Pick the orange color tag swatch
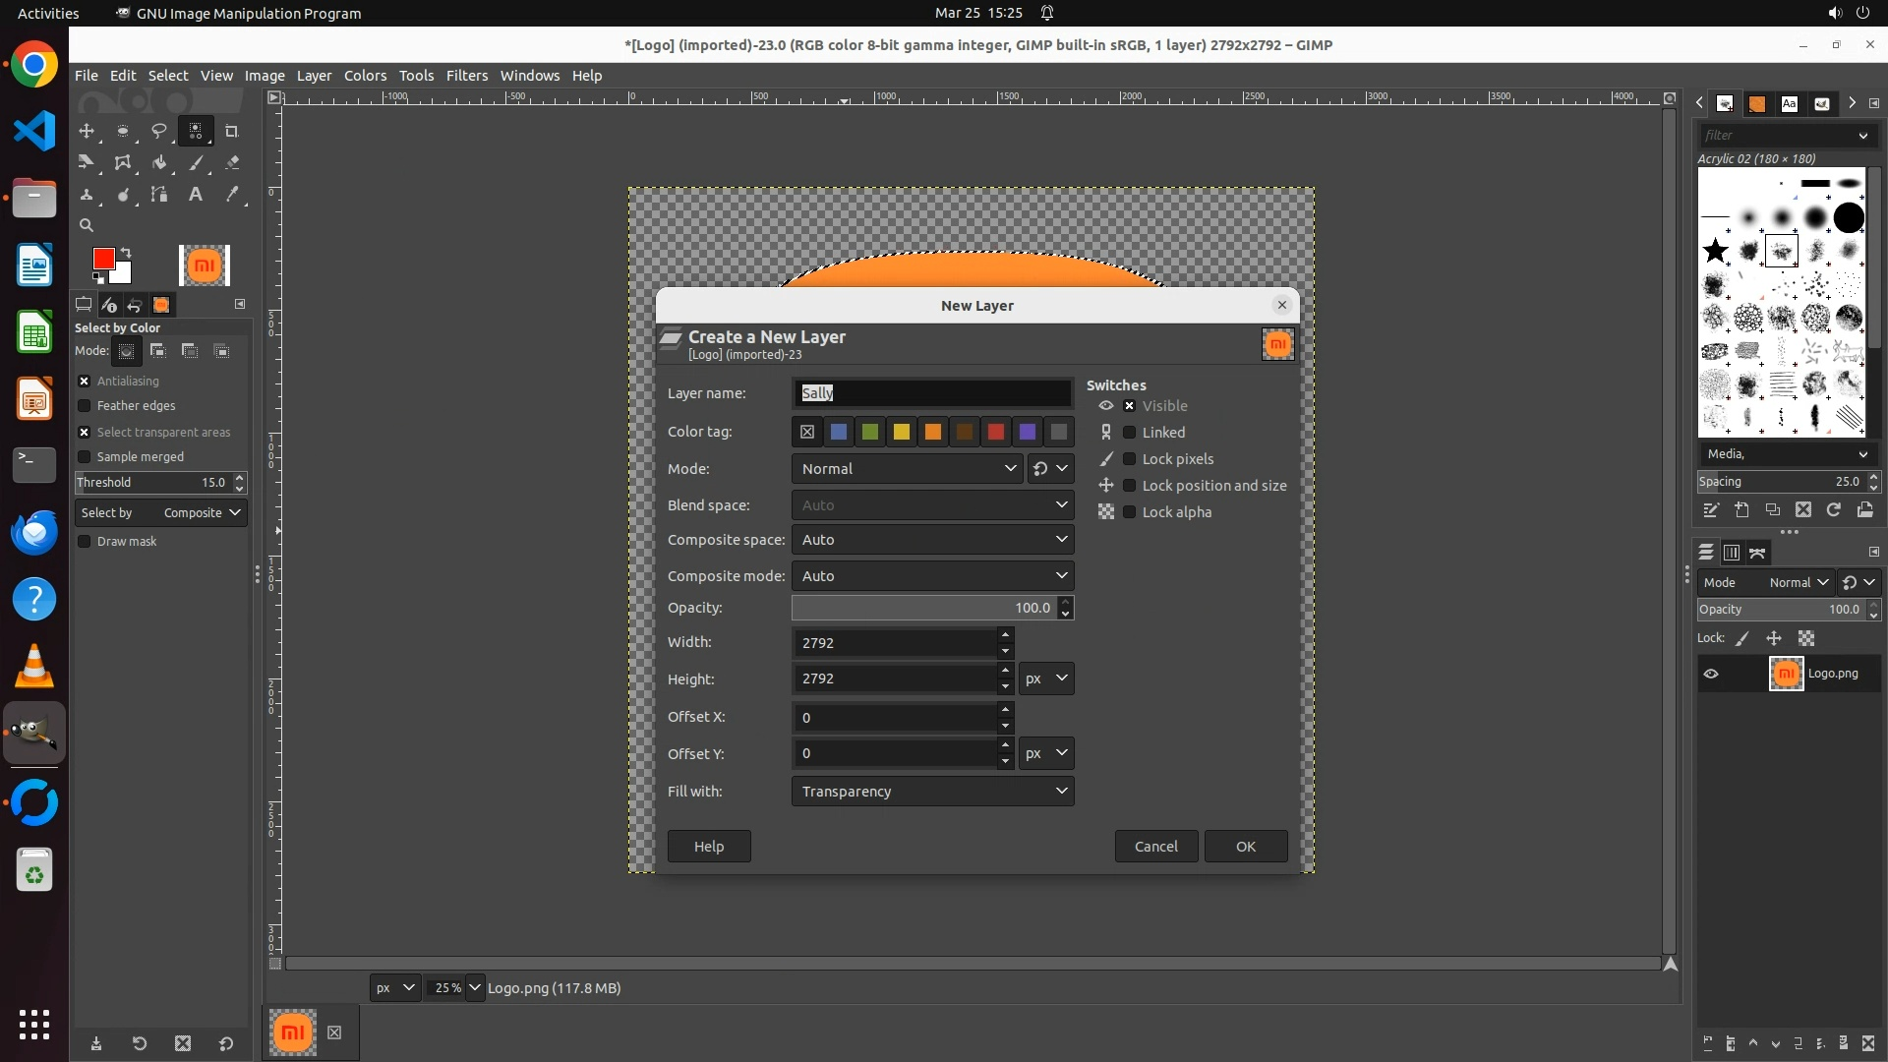The image size is (1888, 1062). tap(933, 432)
